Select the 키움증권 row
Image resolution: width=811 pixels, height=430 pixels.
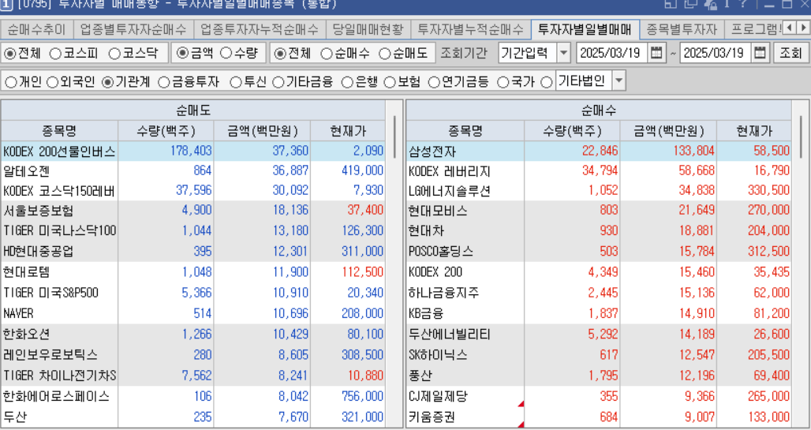point(599,417)
